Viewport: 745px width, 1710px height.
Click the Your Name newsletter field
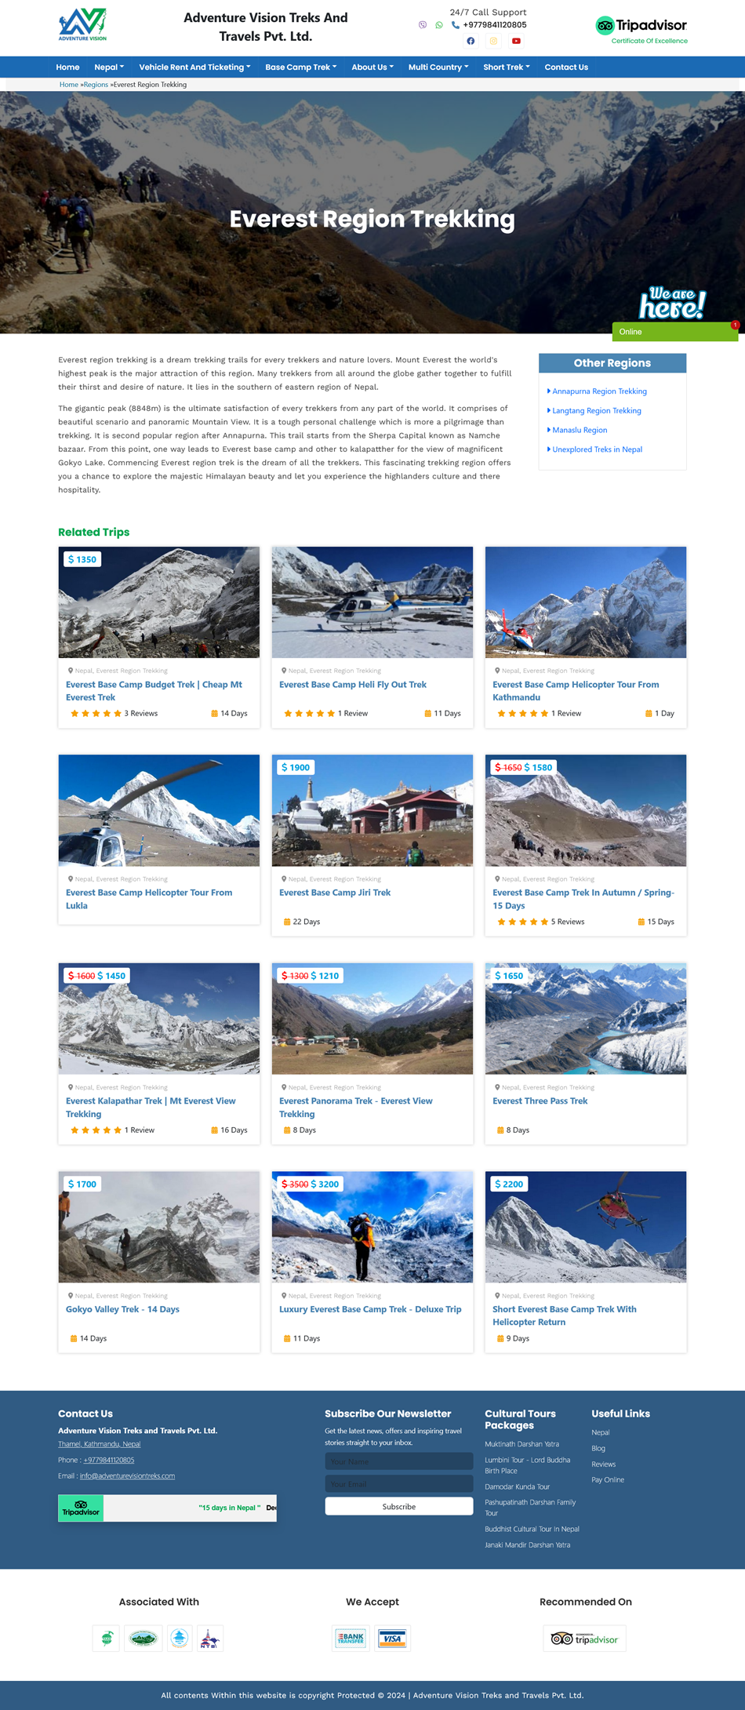click(399, 1461)
